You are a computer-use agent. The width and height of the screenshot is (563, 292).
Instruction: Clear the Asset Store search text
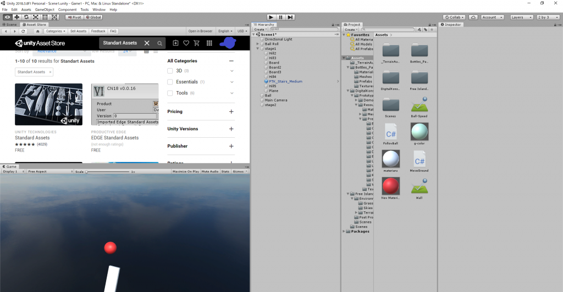point(147,43)
